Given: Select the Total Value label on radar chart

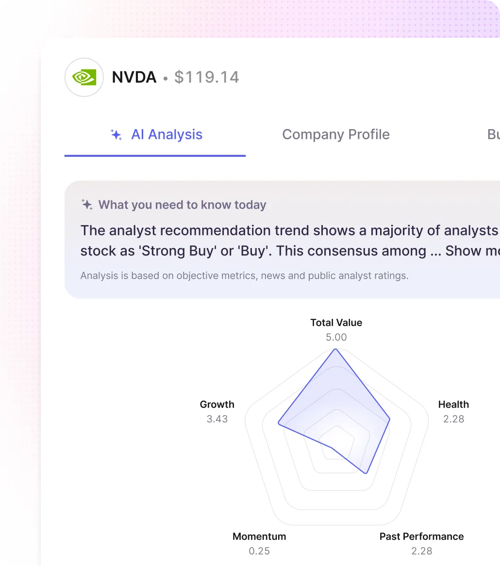Looking at the screenshot, I should [x=336, y=323].
